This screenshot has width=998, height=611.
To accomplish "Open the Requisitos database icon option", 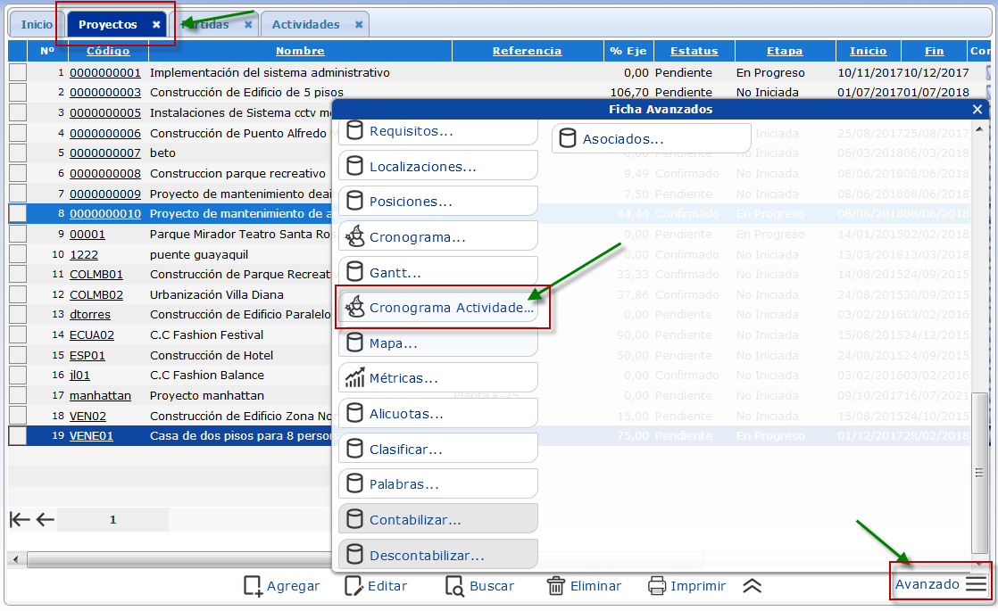I will point(353,131).
